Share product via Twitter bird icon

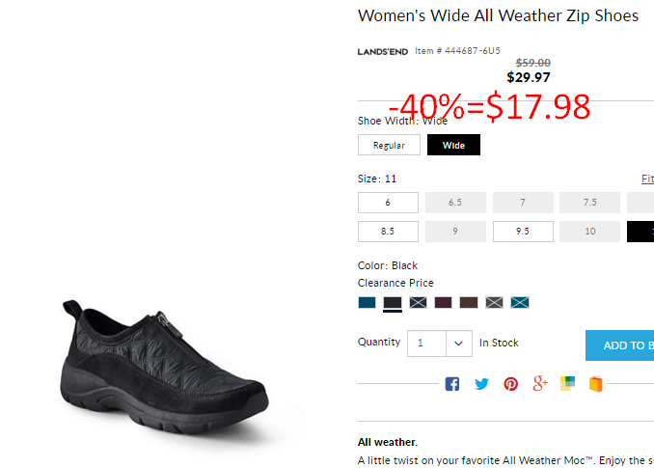[481, 384]
